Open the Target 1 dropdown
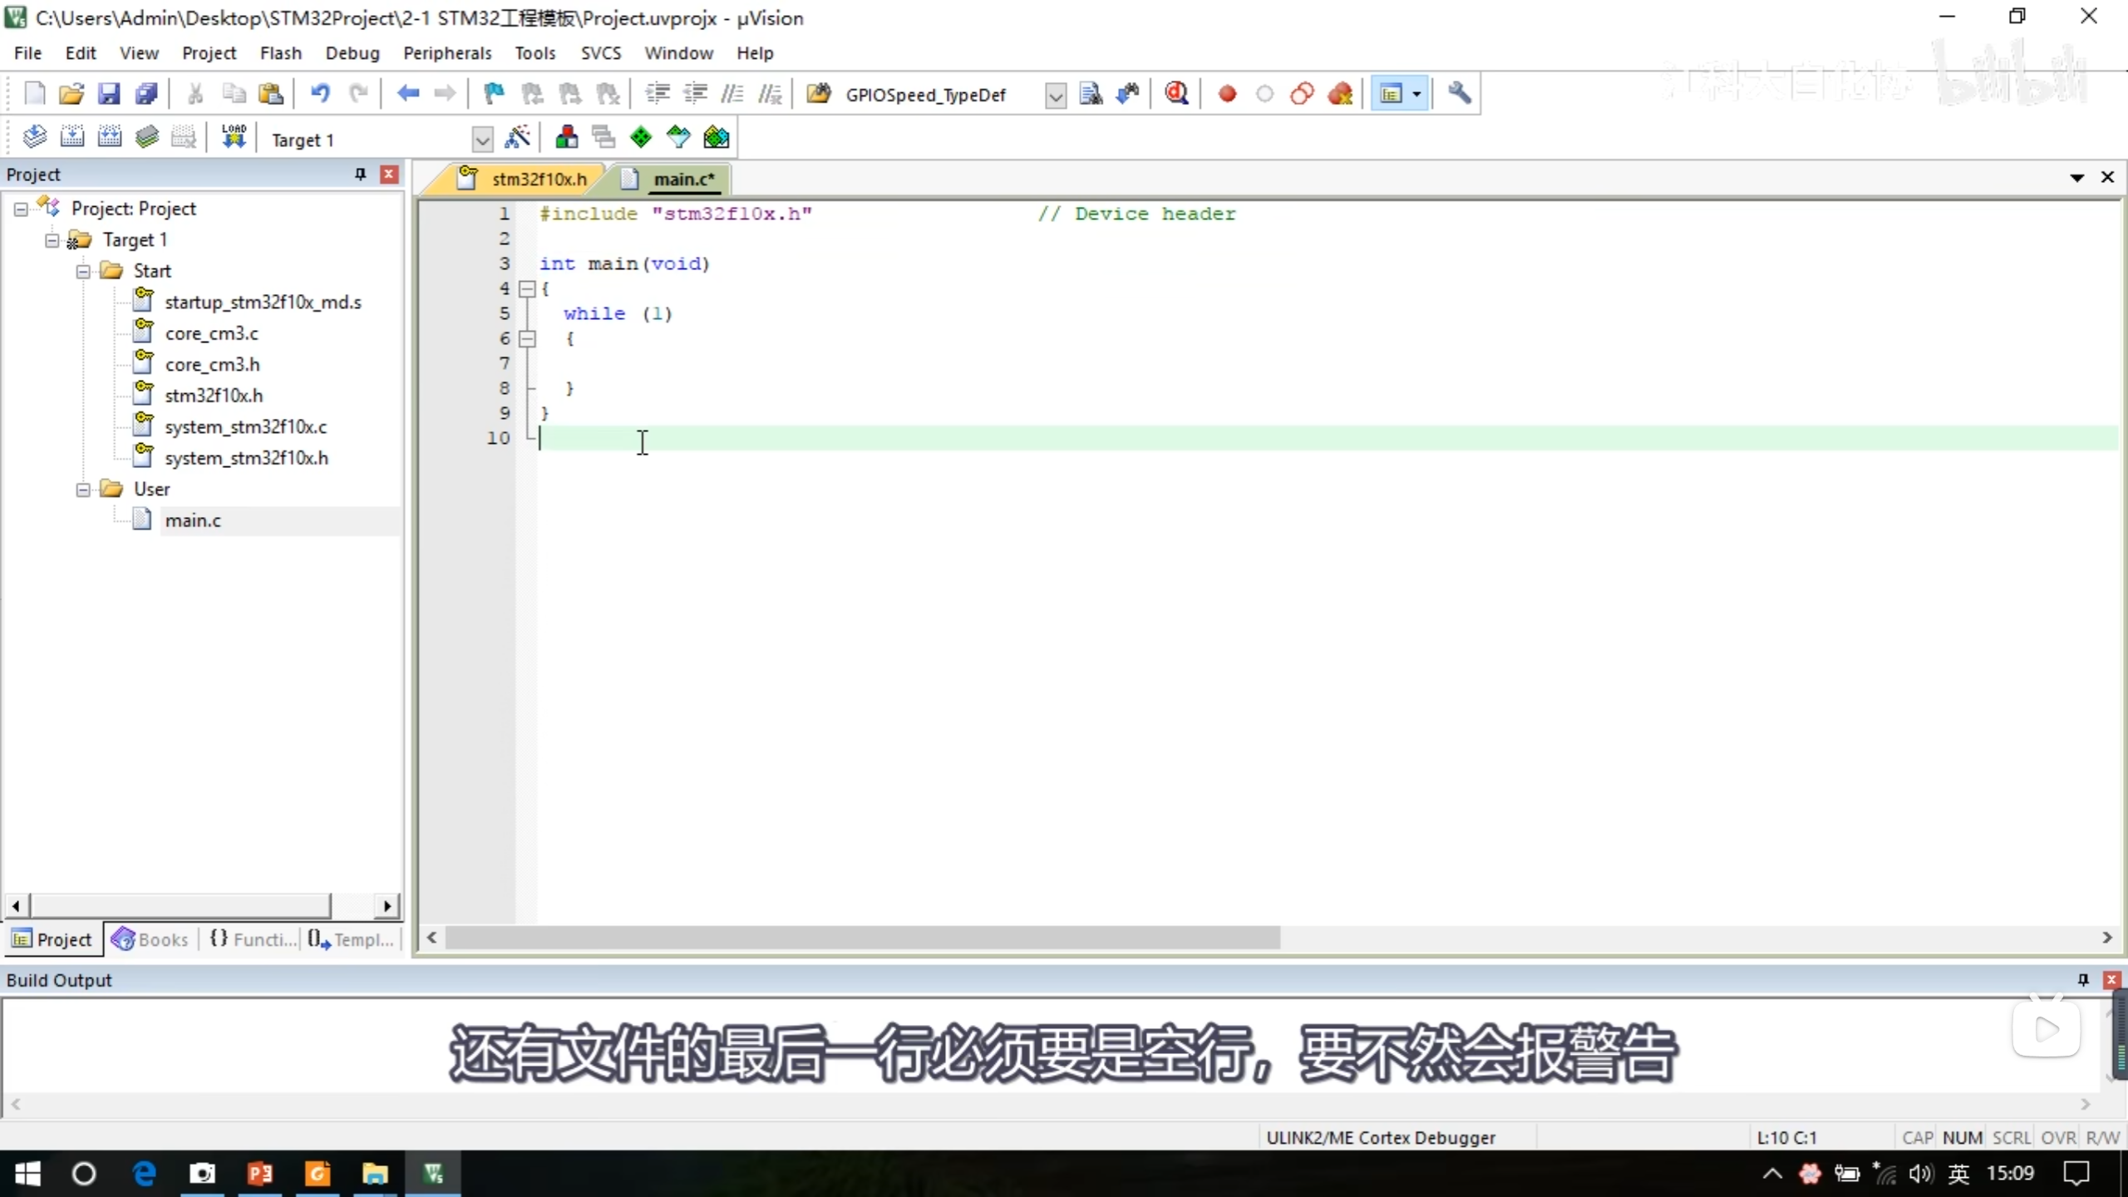Image resolution: width=2128 pixels, height=1197 pixels. [482, 140]
